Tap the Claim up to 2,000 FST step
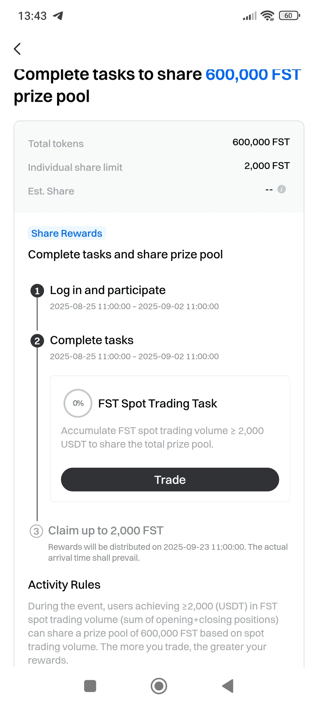The height and width of the screenshot is (707, 318). 106,531
